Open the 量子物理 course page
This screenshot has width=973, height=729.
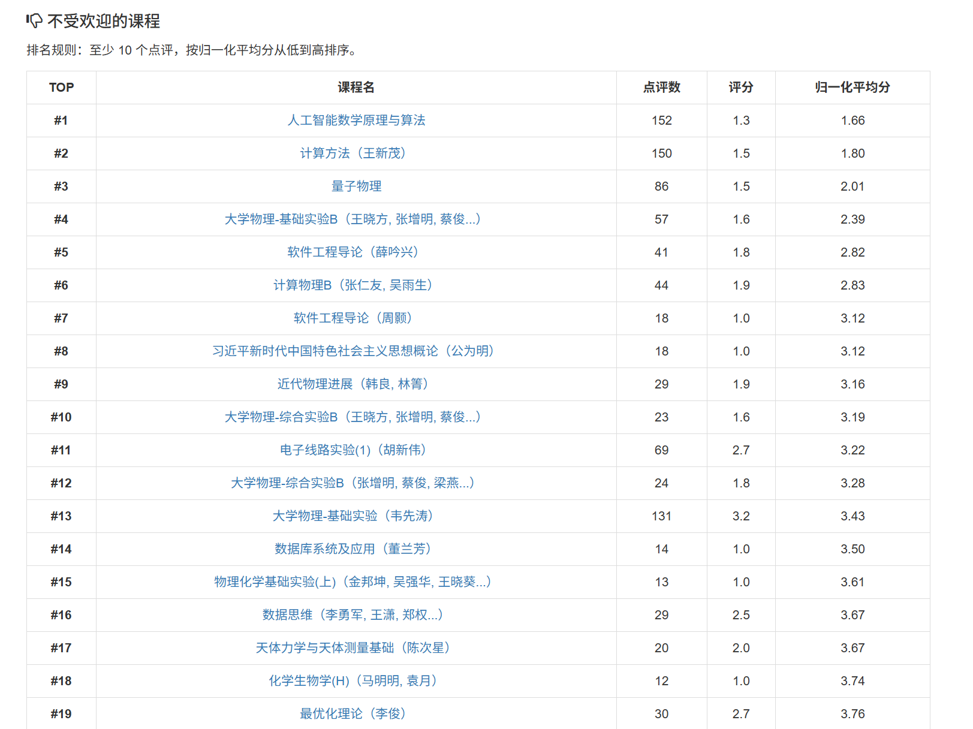point(356,186)
